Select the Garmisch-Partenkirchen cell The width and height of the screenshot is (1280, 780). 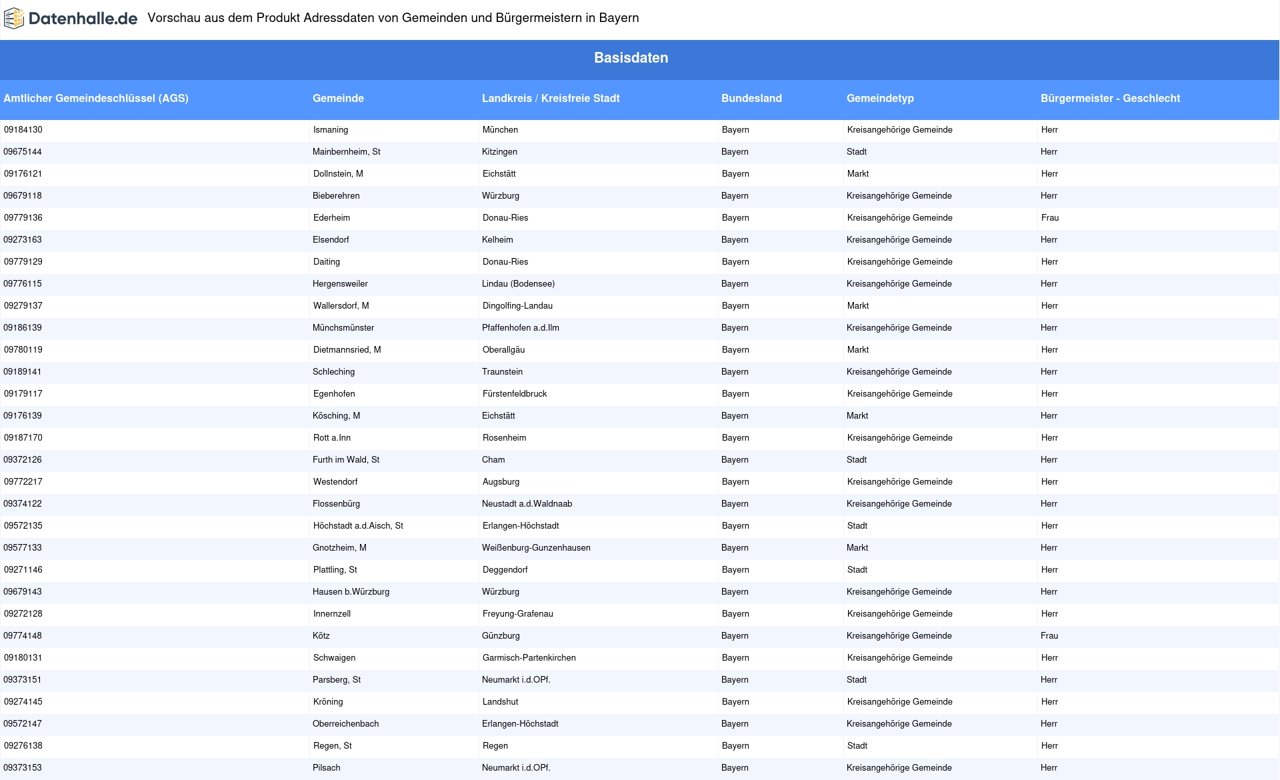[529, 658]
